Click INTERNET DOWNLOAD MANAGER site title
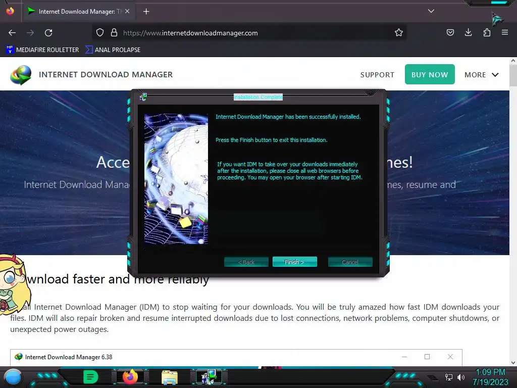Image resolution: width=517 pixels, height=388 pixels. (x=106, y=75)
